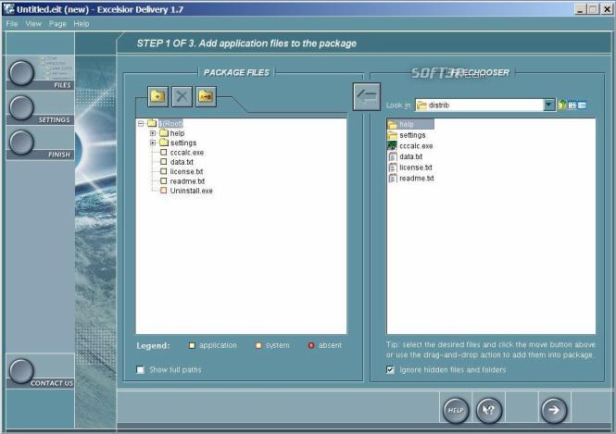Open the Look in dropdown arrow
The image size is (616, 434).
(x=549, y=105)
